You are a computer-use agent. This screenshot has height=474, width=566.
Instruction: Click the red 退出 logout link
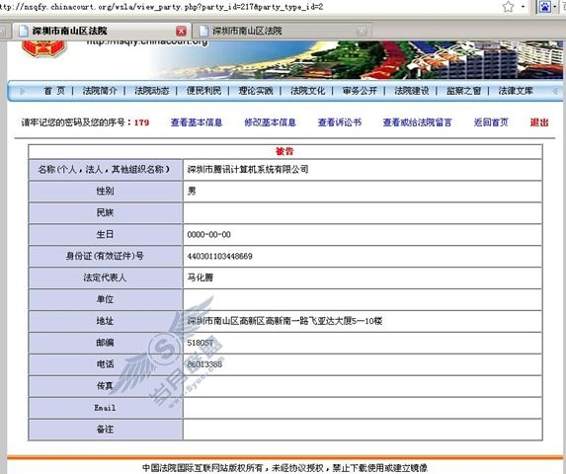click(539, 122)
